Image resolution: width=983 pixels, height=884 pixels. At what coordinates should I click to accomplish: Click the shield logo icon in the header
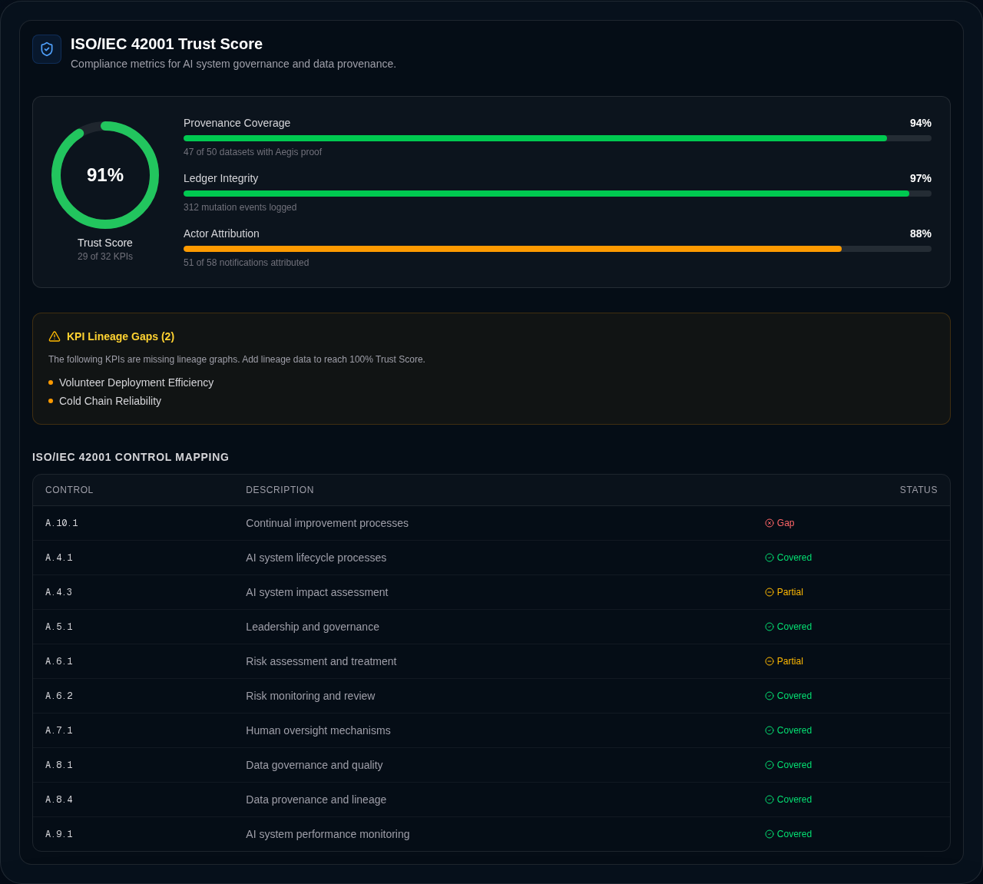(46, 49)
